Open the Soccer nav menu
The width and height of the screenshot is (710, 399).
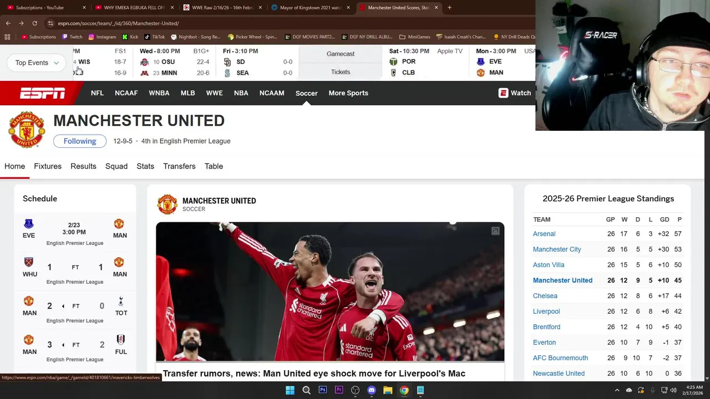[307, 93]
